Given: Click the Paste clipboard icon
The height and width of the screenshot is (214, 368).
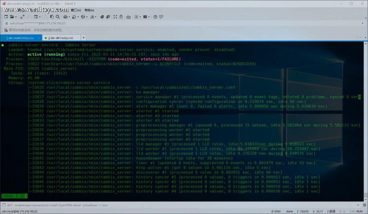Looking at the screenshot, I should (52, 17).
